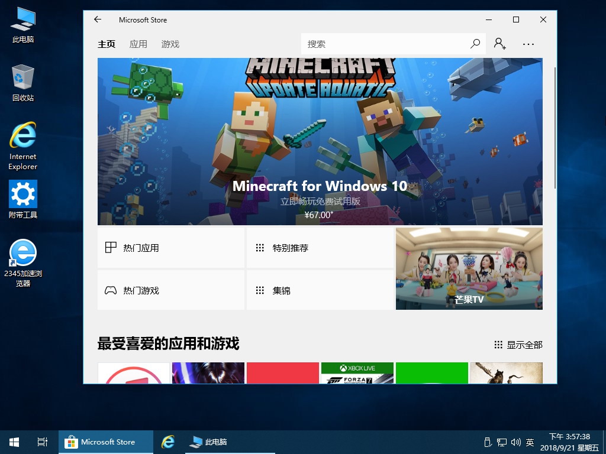Select 2345加速浏览器 desktop shortcut
The width and height of the screenshot is (606, 454).
click(x=23, y=263)
